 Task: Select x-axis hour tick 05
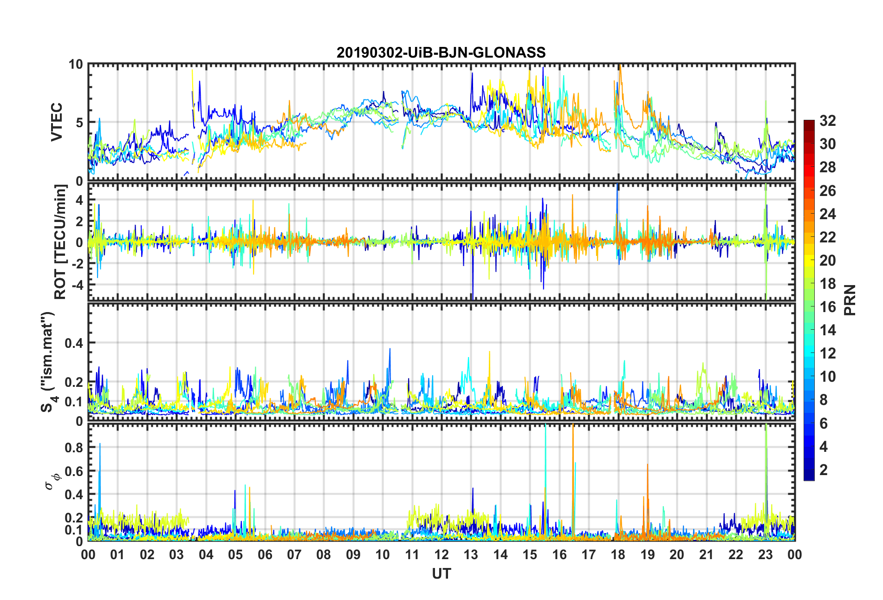[235, 554]
